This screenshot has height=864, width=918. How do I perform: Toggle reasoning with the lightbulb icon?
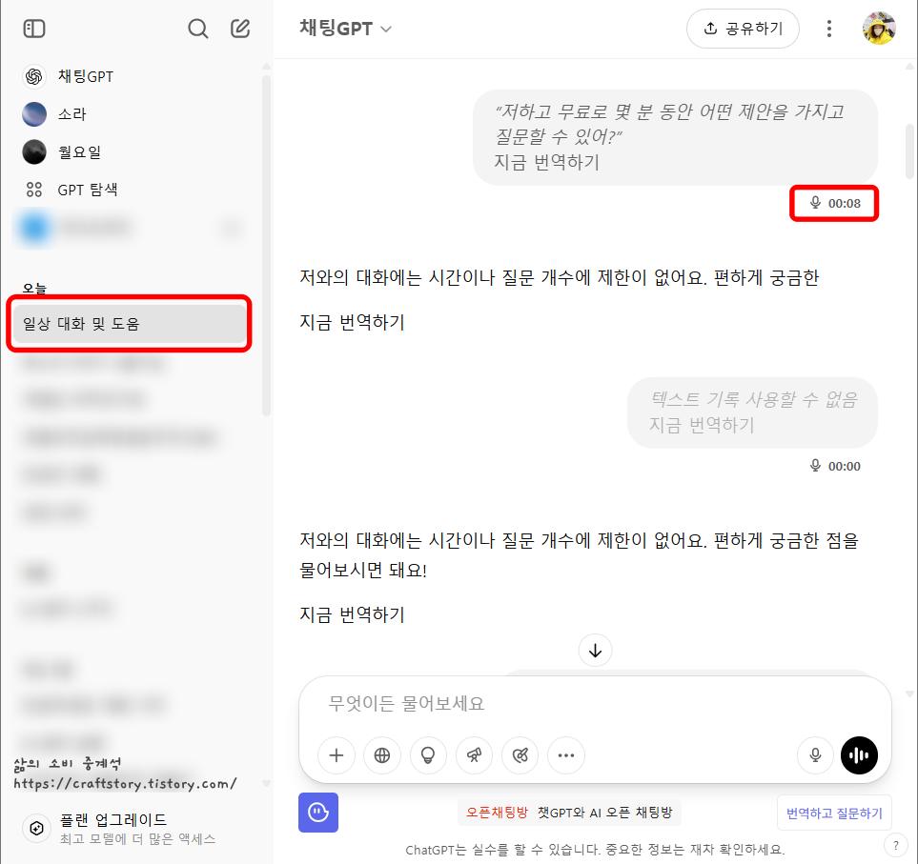(x=428, y=755)
